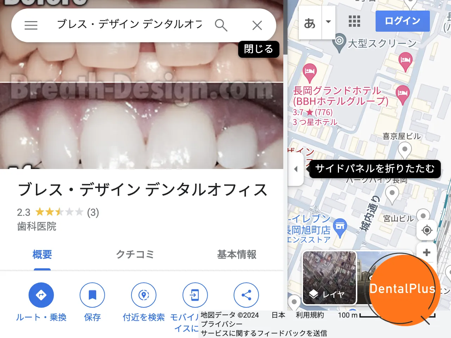
Task: Click the 歯科医院 category text
Action: coord(37,226)
